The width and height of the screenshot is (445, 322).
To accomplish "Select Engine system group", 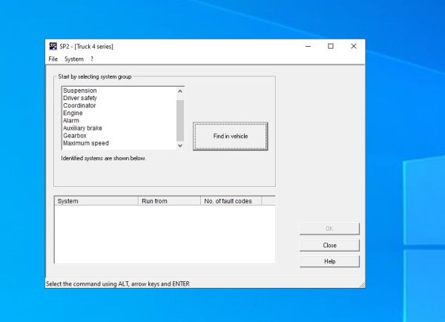I will pyautogui.click(x=119, y=113).
